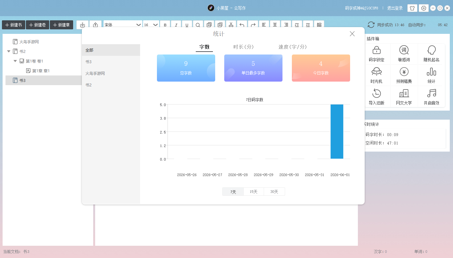Click the 新建章 button

[61, 25]
